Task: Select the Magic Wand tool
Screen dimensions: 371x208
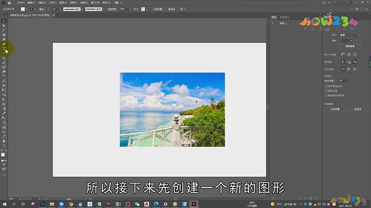Action: 4,30
